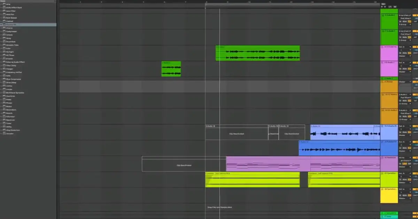Viewport: 418px width, 219px height.
Task: Select the External Audio Effect row
Action: (28, 62)
